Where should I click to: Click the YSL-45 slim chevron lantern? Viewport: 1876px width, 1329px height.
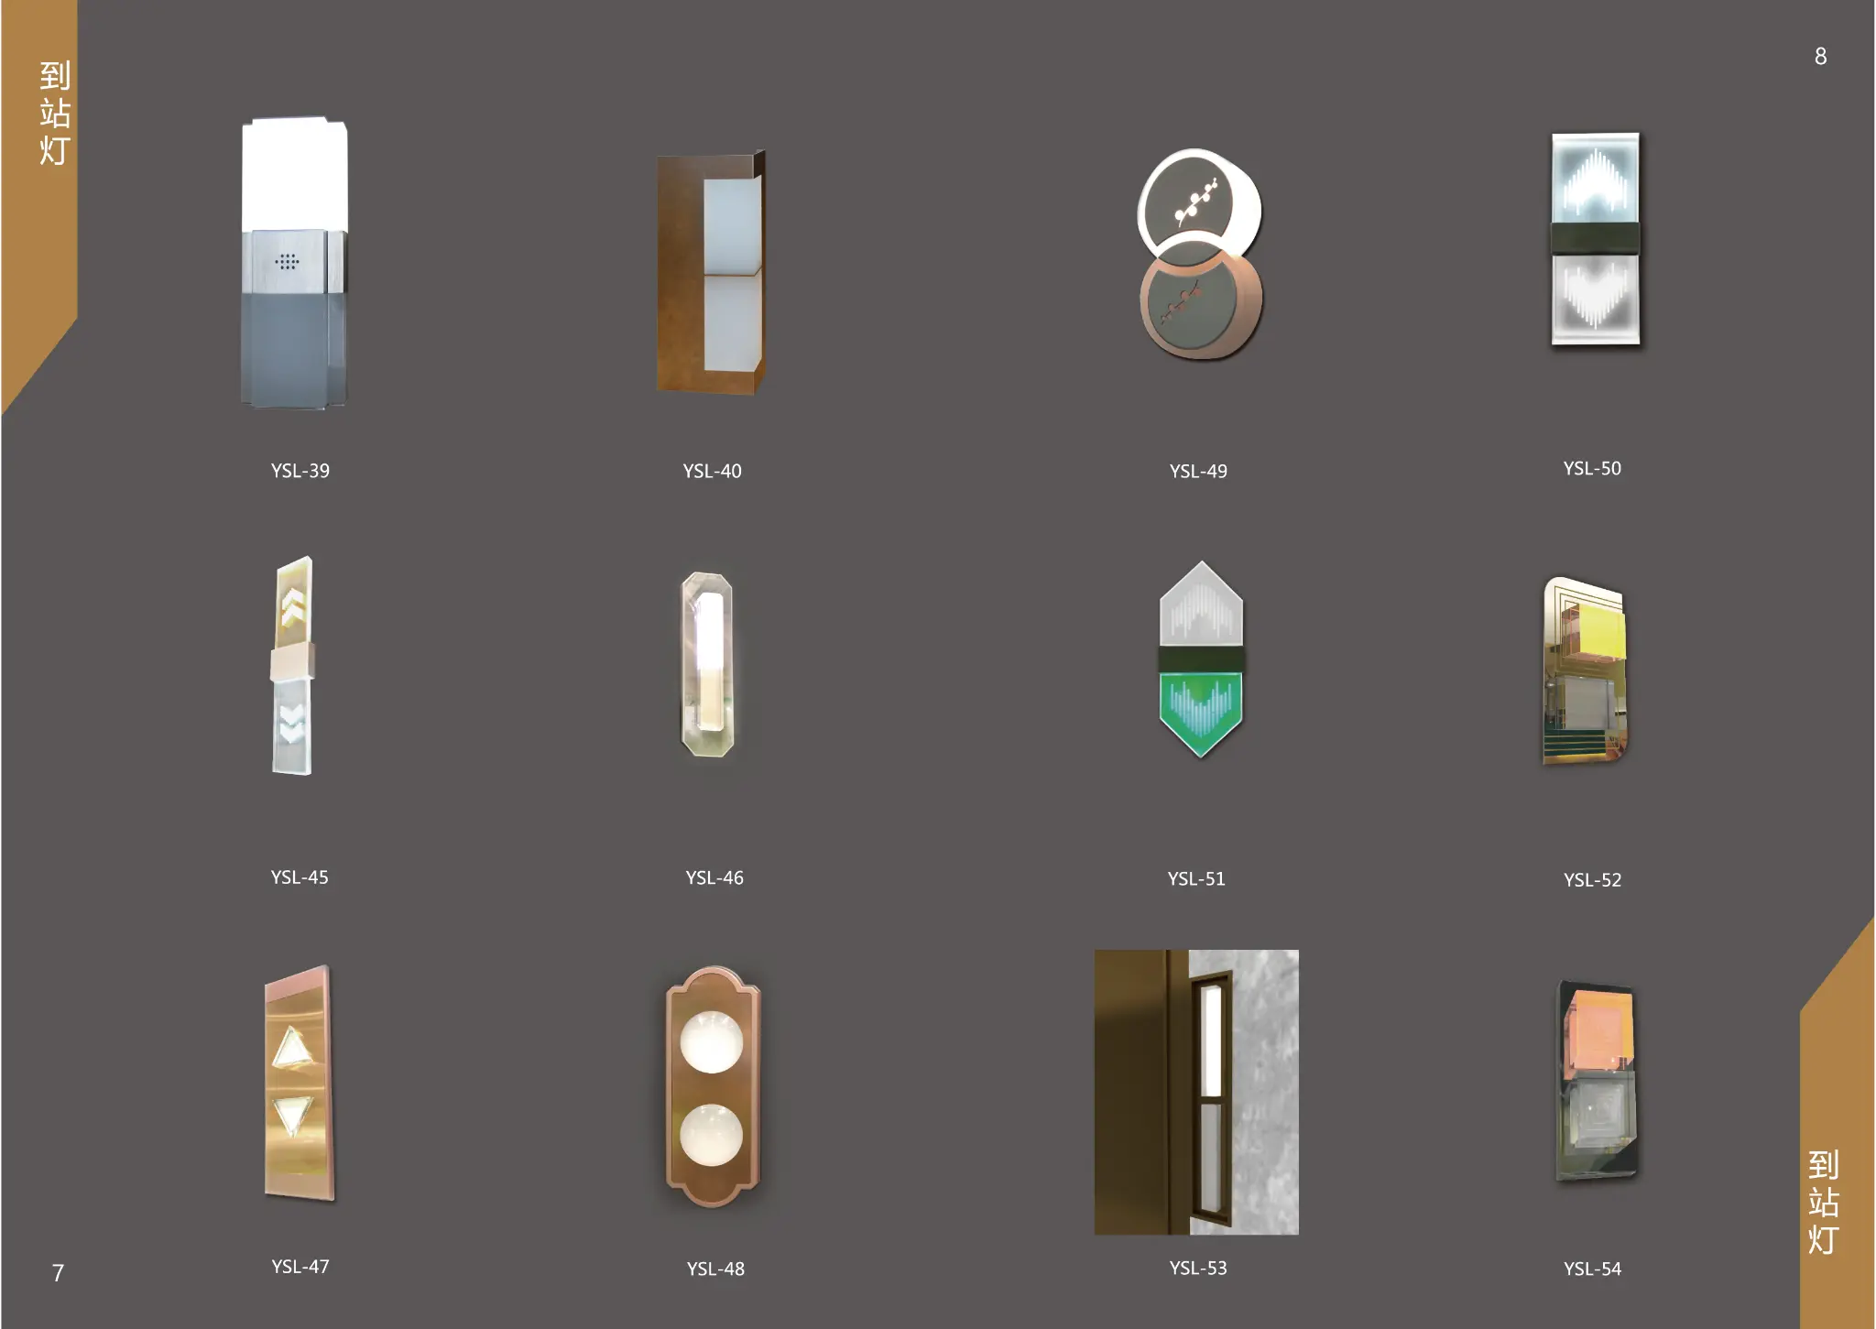pyautogui.click(x=292, y=666)
